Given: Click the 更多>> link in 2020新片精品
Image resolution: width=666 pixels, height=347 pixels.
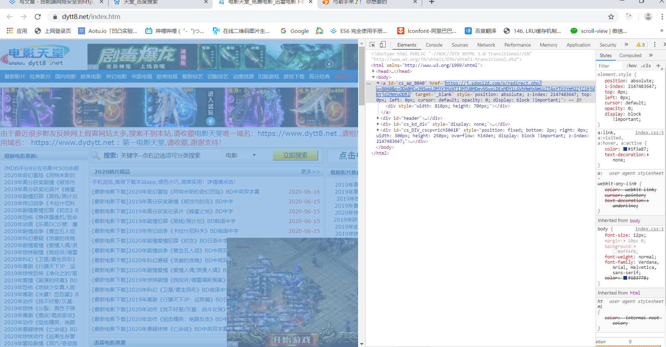Looking at the screenshot, I should click(310, 172).
